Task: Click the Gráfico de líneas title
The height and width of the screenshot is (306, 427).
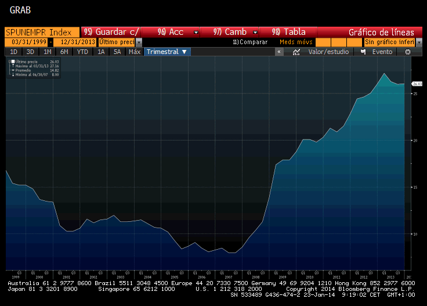Action: pyautogui.click(x=381, y=33)
